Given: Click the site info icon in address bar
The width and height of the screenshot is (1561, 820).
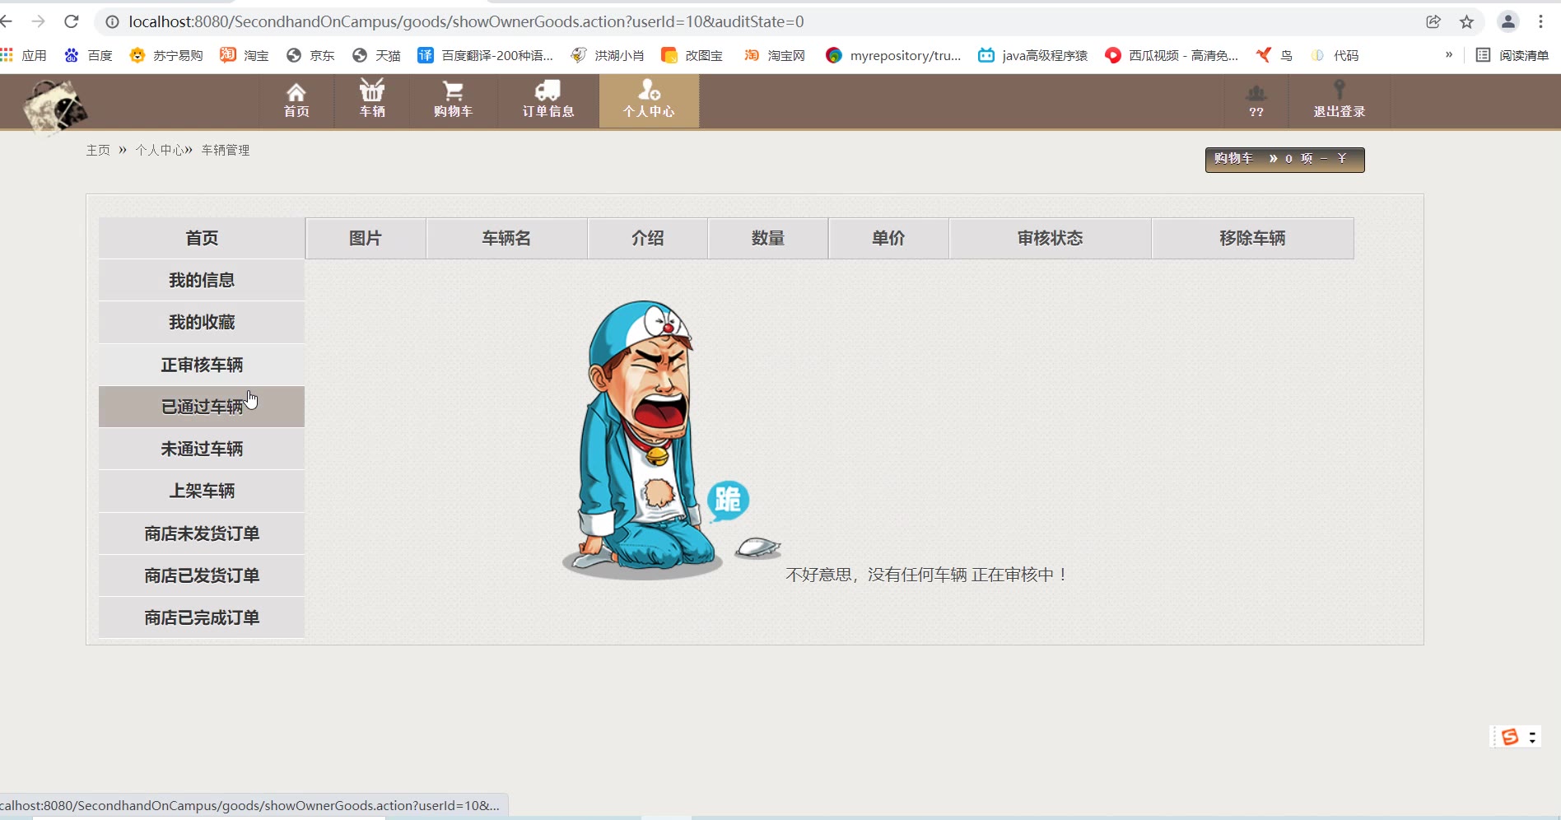Looking at the screenshot, I should click(x=112, y=22).
